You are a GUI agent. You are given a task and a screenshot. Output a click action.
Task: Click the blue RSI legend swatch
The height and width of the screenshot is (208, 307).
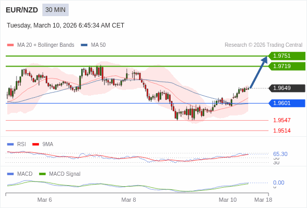(10, 145)
